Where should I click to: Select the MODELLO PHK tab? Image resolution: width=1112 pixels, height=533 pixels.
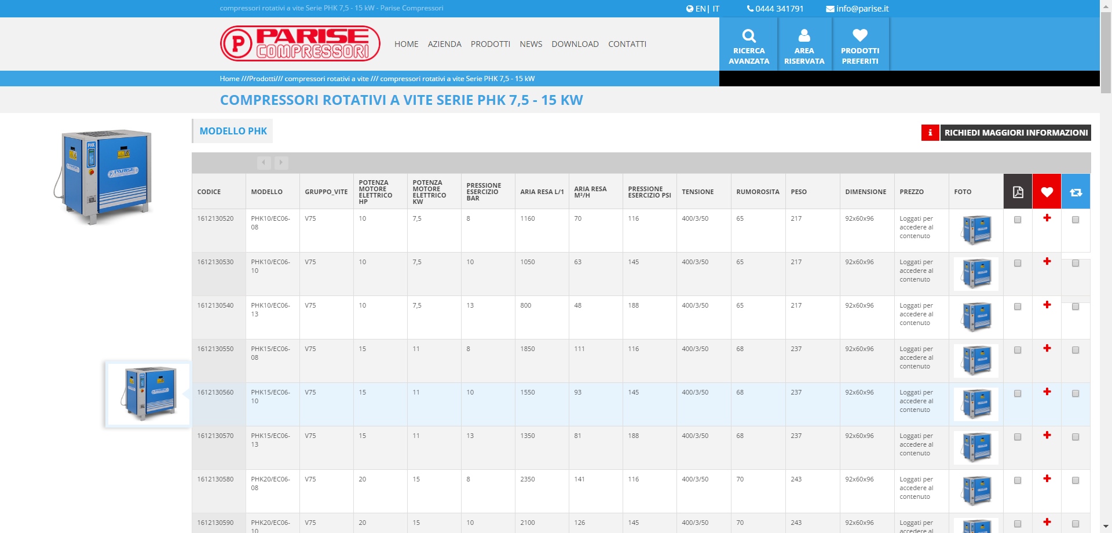(233, 131)
